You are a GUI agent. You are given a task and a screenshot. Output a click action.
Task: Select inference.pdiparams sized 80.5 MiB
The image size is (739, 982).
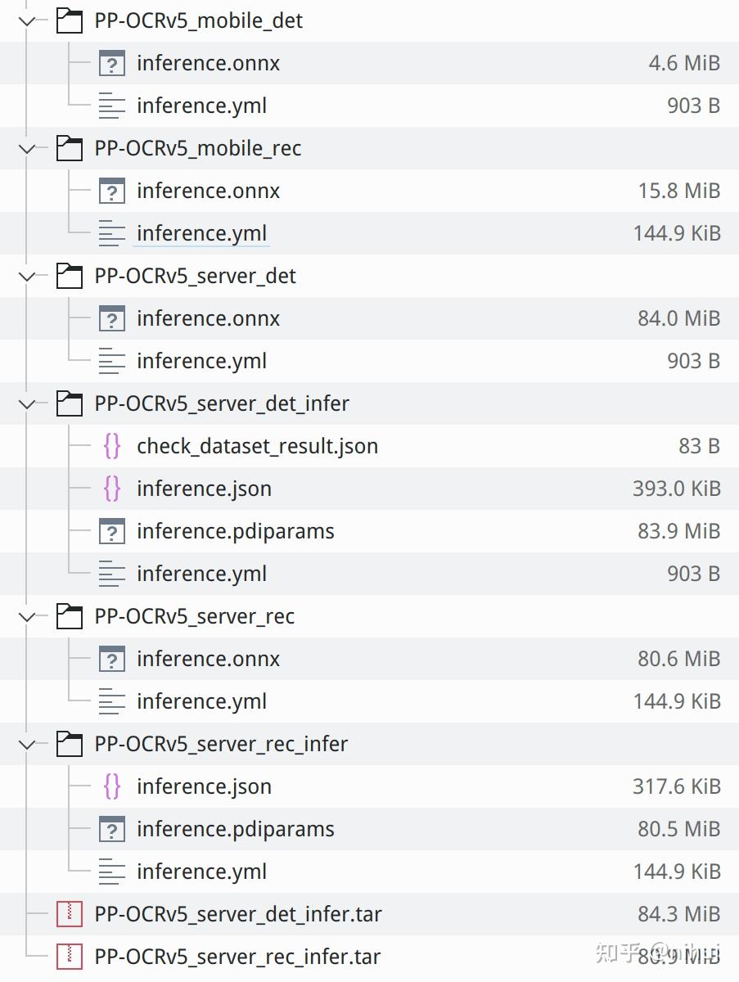236,829
